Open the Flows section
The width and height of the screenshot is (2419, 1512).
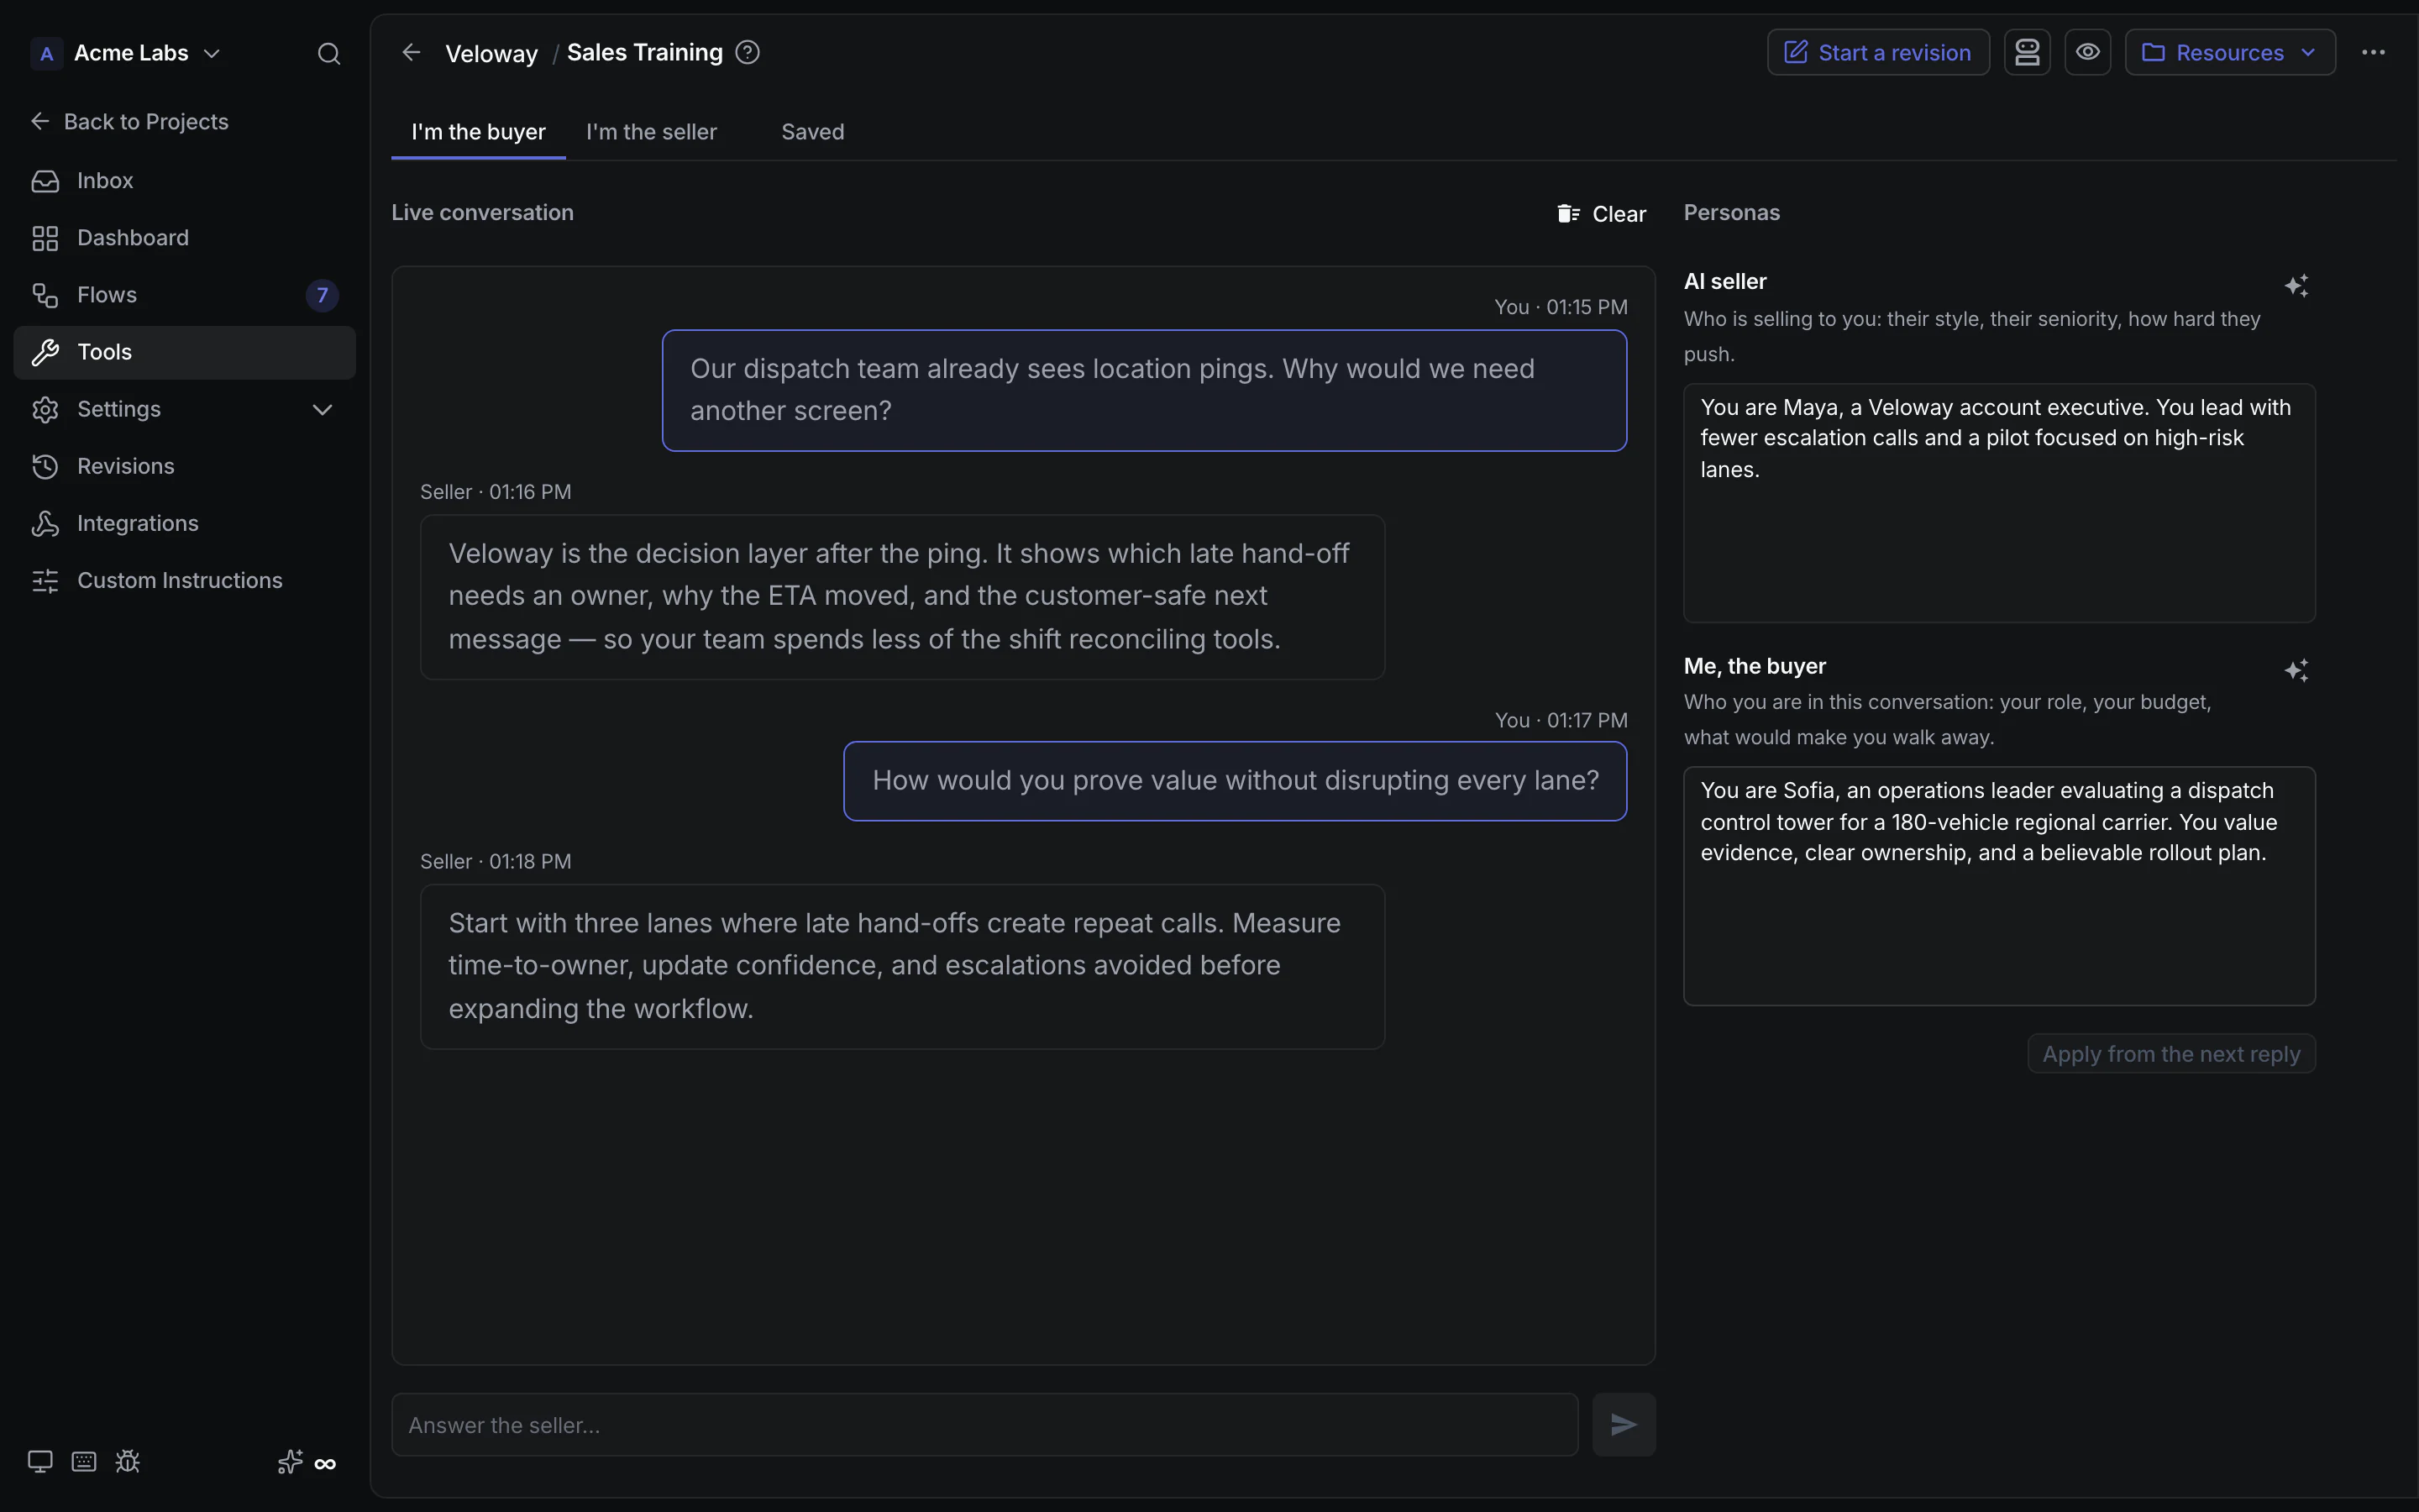[x=185, y=295]
